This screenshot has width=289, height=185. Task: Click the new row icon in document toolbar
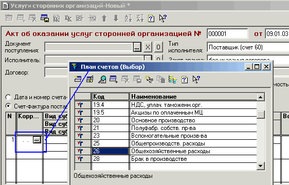(9, 18)
